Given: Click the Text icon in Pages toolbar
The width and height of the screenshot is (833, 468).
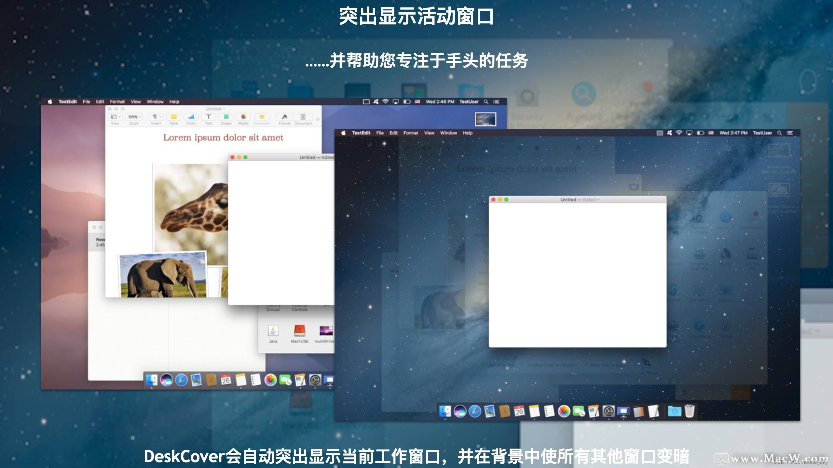Looking at the screenshot, I should 209,117.
